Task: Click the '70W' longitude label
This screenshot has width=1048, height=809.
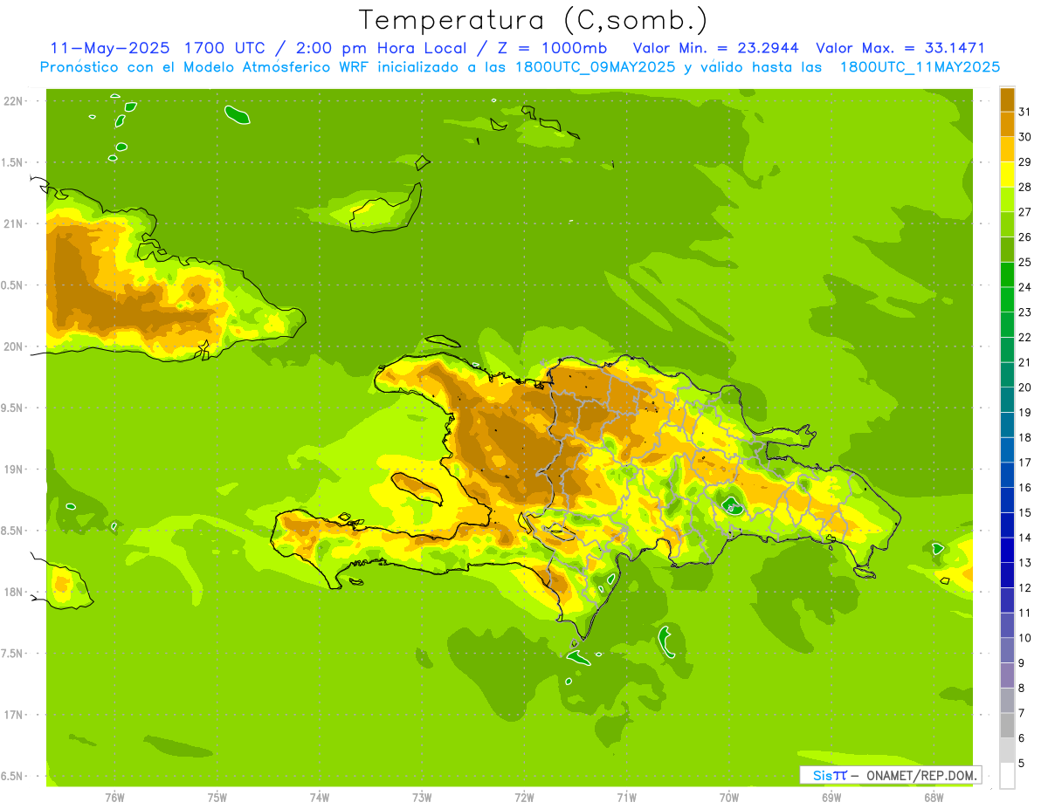Action: point(729,798)
